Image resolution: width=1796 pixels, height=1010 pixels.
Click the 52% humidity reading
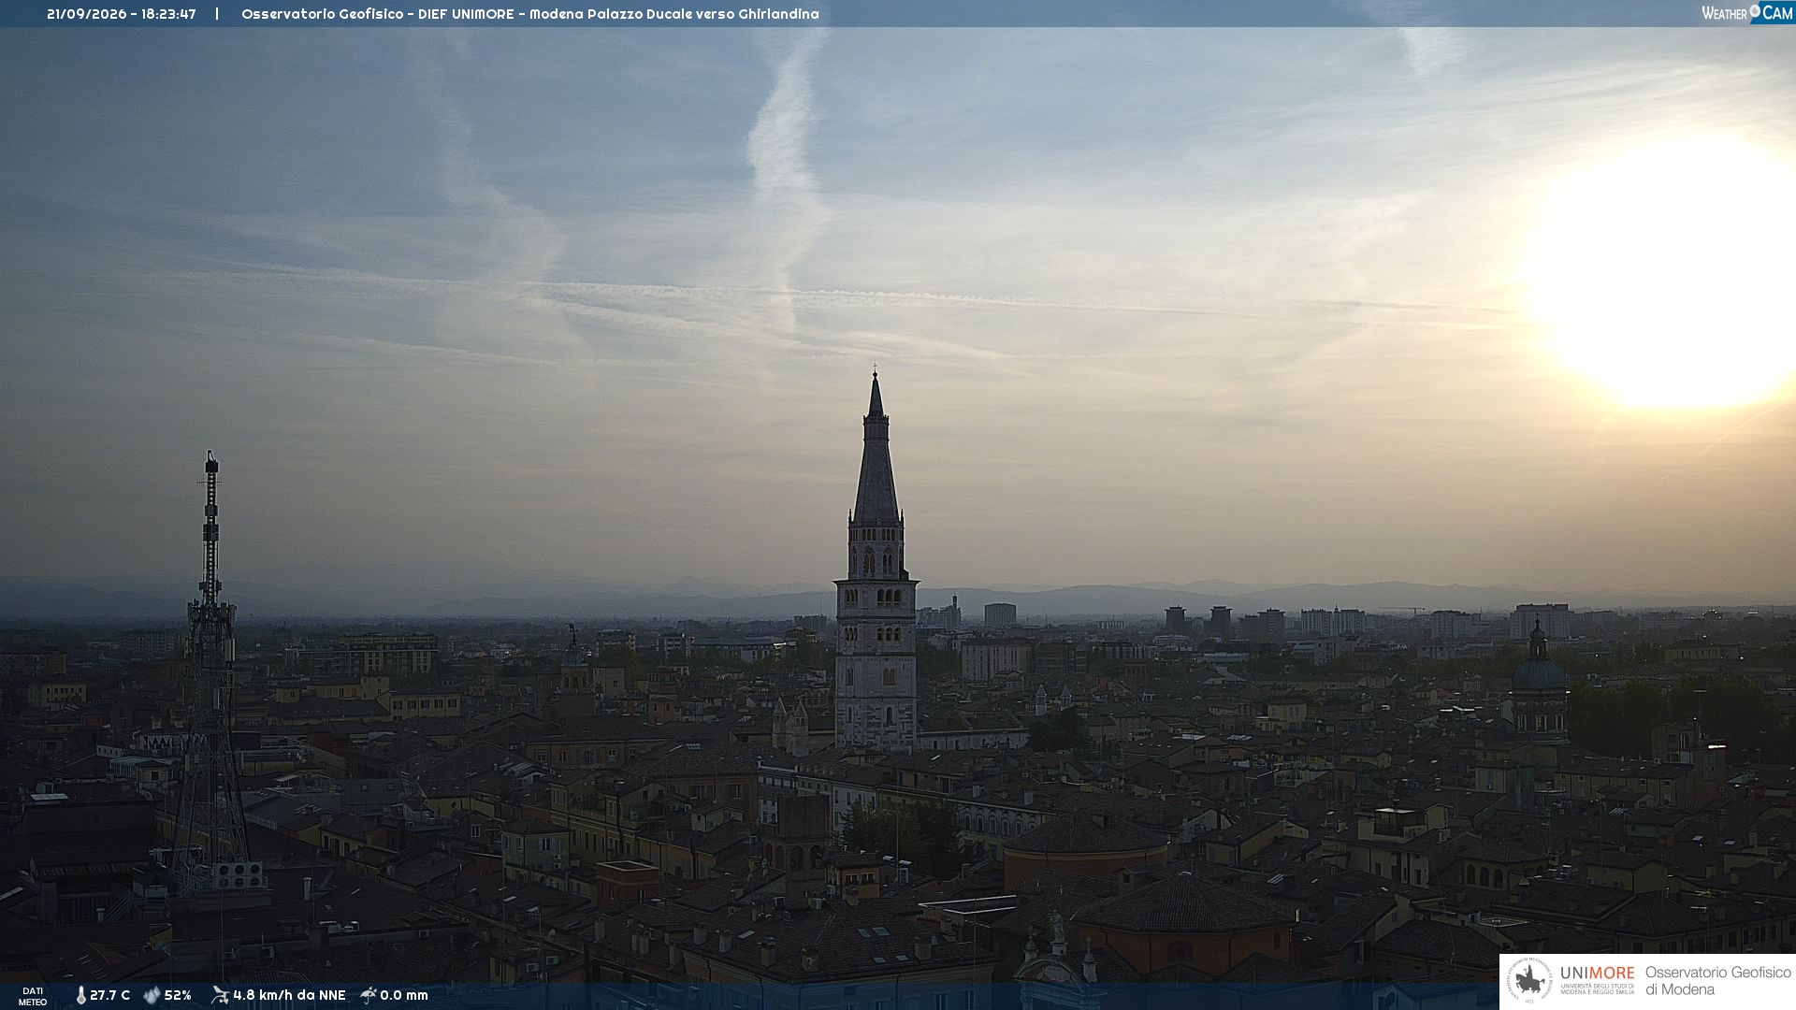click(178, 996)
